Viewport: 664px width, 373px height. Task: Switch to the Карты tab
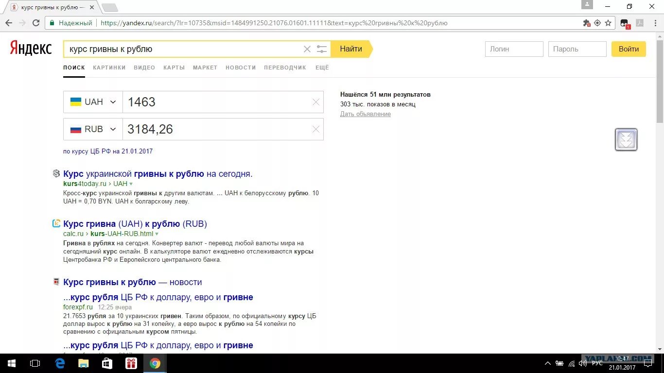(174, 68)
